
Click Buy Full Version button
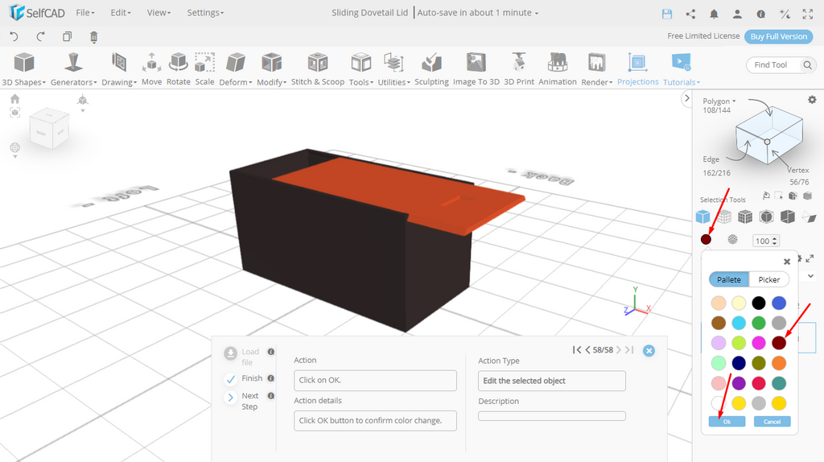coord(778,36)
